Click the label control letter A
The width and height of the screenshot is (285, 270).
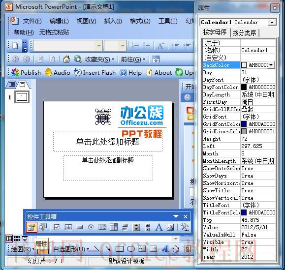(159, 227)
